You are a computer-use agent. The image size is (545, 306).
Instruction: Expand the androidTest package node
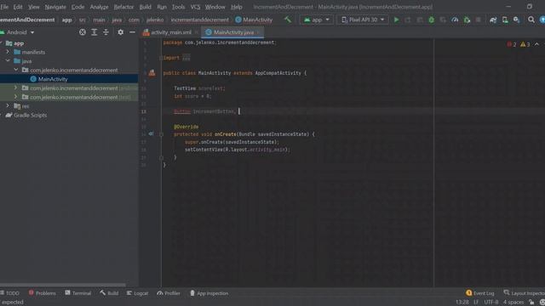(x=16, y=88)
